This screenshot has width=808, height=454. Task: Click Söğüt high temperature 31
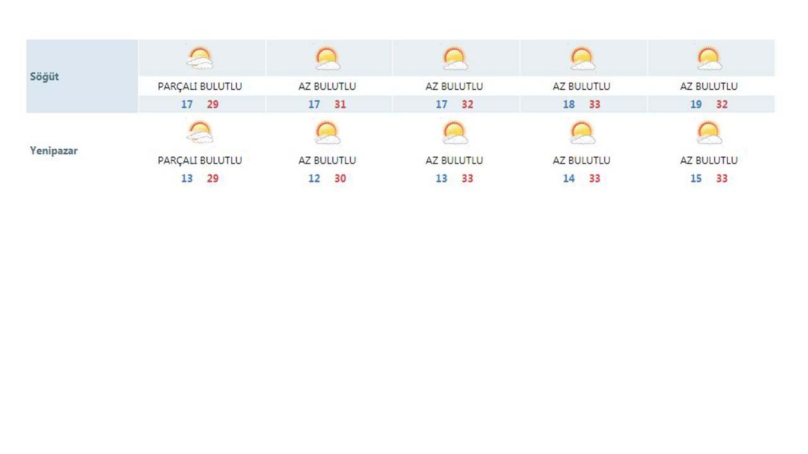(340, 105)
